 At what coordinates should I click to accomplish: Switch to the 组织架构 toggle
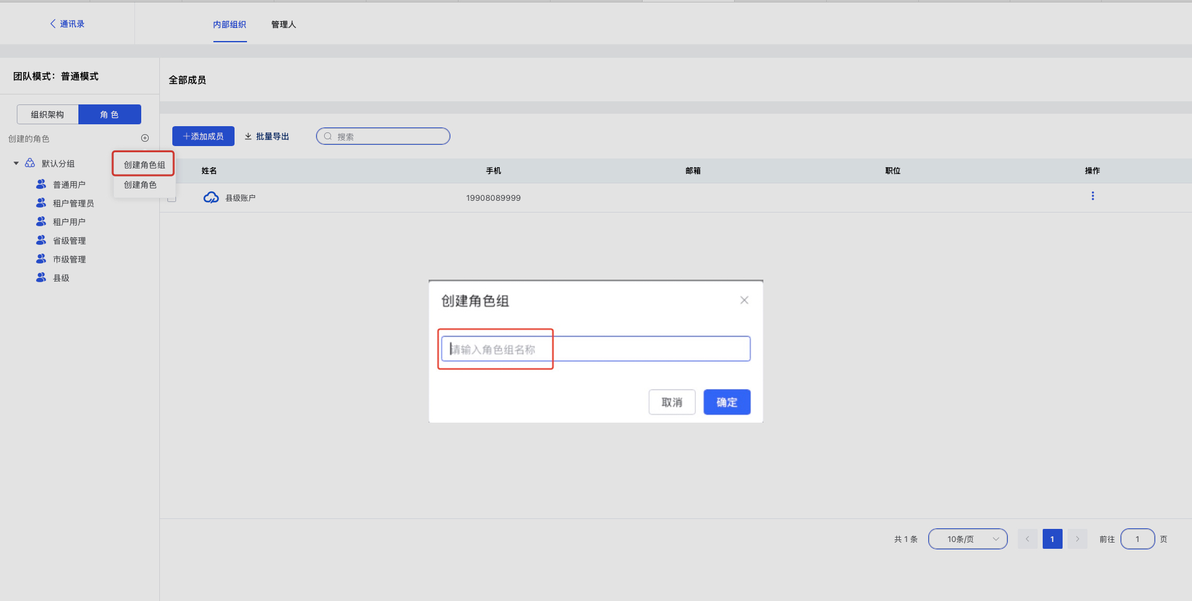coord(48,114)
